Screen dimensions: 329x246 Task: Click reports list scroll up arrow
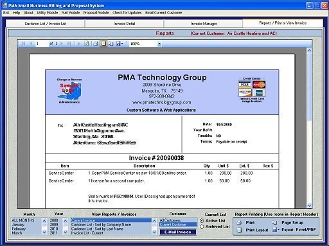pyautogui.click(x=154, y=220)
